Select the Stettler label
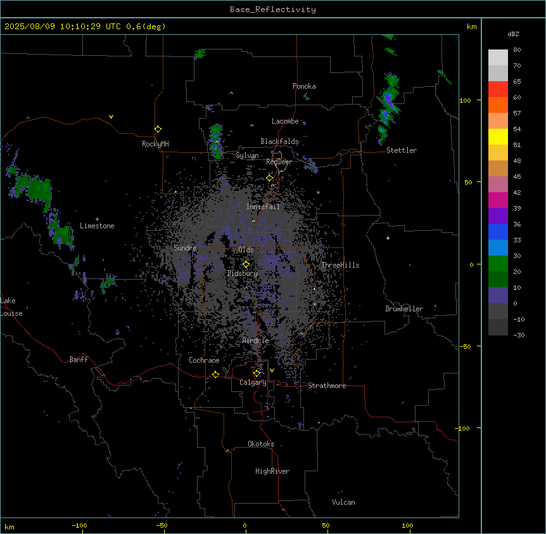Image resolution: width=546 pixels, height=534 pixels. click(x=402, y=150)
